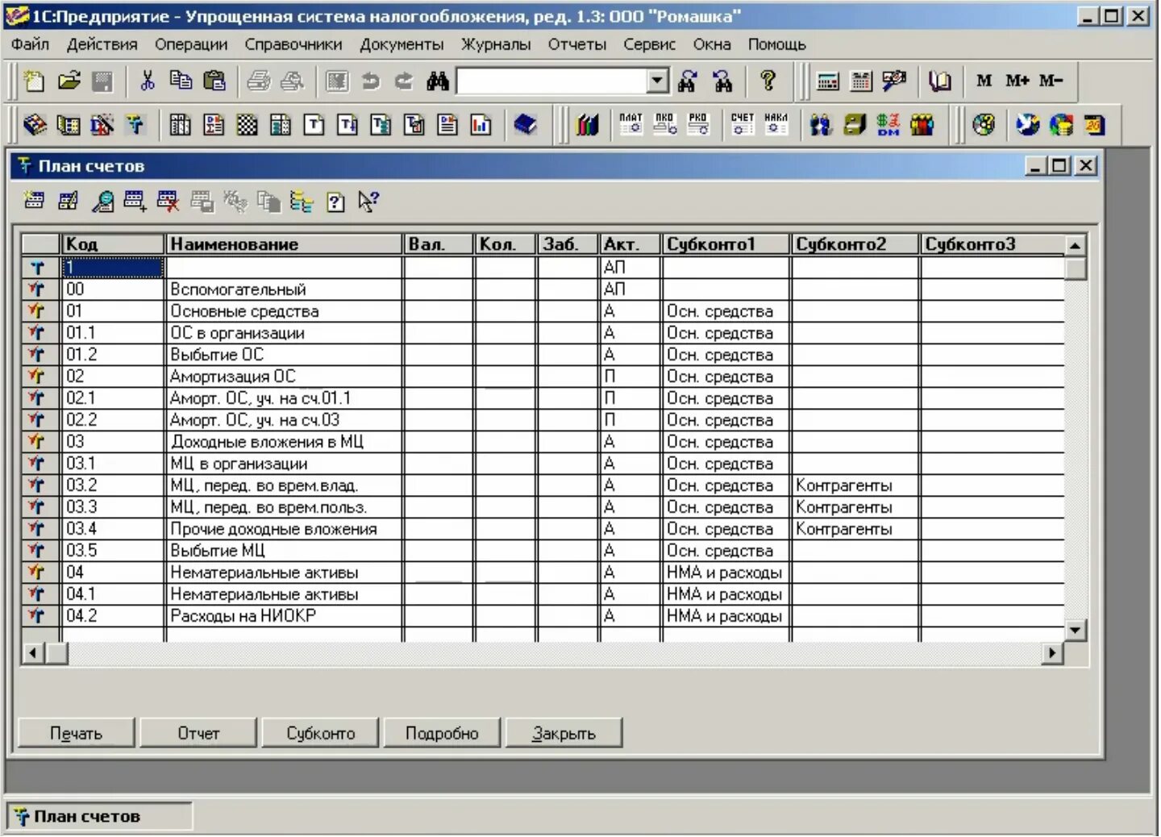This screenshot has height=837, width=1161.
Task: Click the СЧЕТ invoice document icon
Action: pyautogui.click(x=742, y=124)
